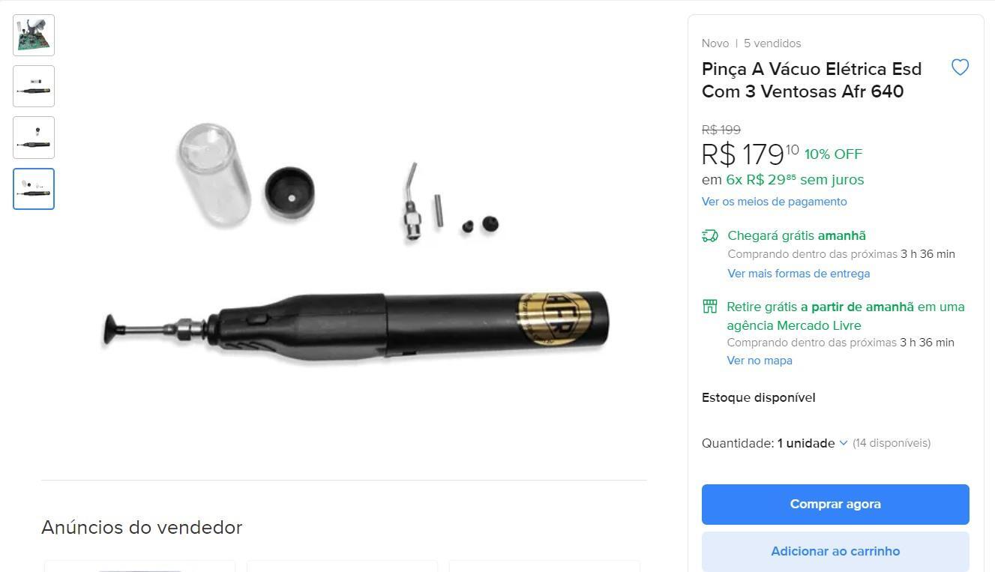Screen dimensions: 995x572
Task: Click the product title text
Action: click(812, 80)
